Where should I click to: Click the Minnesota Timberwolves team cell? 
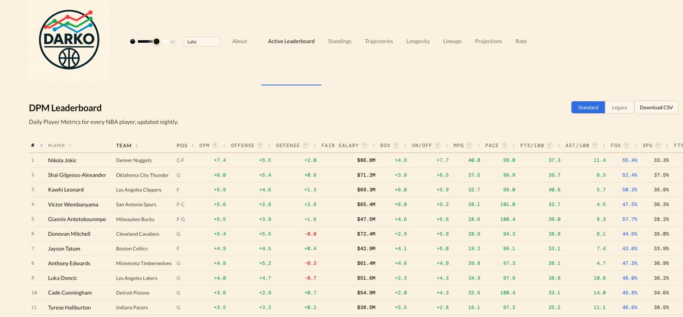(144, 264)
